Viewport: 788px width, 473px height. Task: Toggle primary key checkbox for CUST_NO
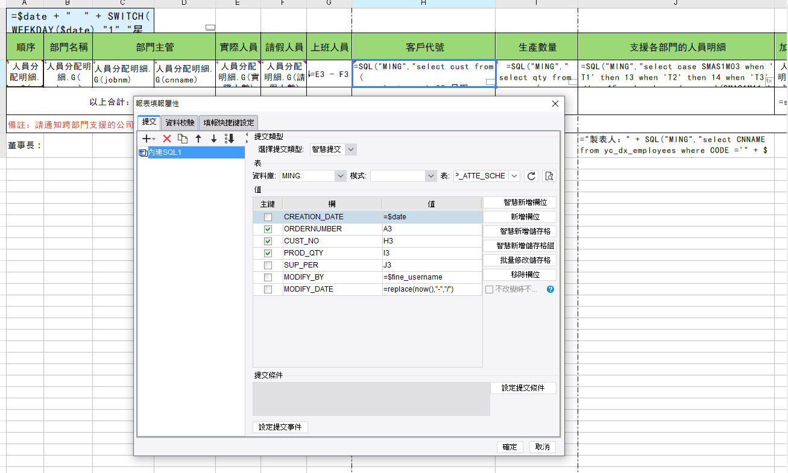268,241
